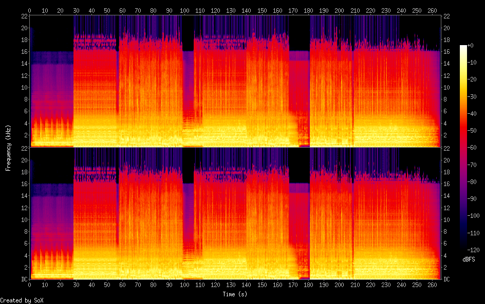Click the "Frequency (kHz)" axis label
Viewport: 485px width, 304px height.
pos(8,148)
